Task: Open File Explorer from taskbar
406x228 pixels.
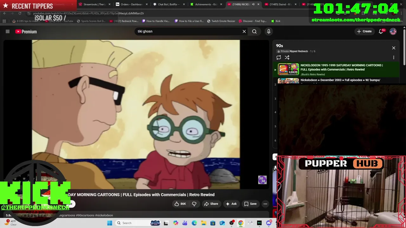Action: (203, 223)
